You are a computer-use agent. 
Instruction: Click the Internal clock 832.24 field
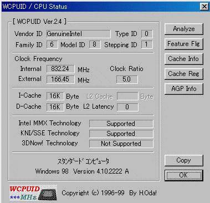coord(60,69)
